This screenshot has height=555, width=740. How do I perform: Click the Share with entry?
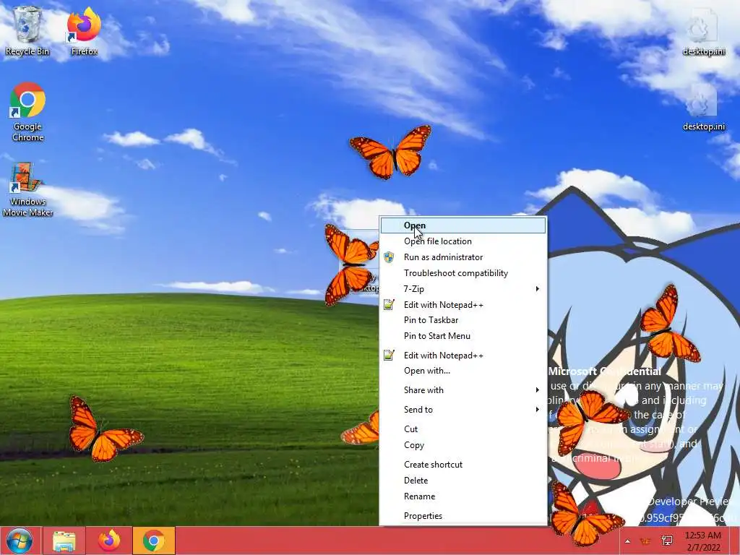[463, 390]
